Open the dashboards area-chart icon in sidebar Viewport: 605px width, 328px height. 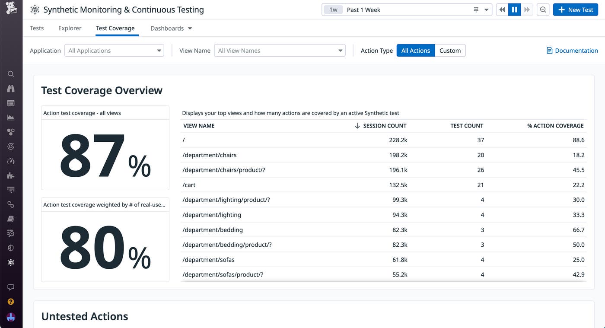pyautogui.click(x=11, y=118)
